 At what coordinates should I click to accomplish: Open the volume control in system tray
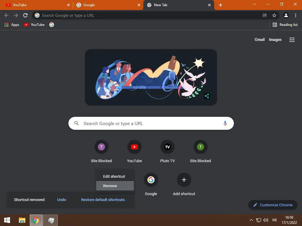click(266, 220)
